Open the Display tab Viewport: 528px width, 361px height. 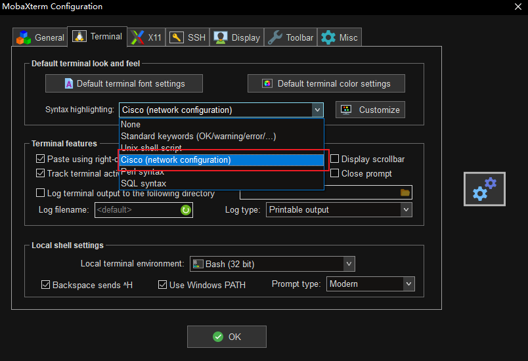coord(237,37)
